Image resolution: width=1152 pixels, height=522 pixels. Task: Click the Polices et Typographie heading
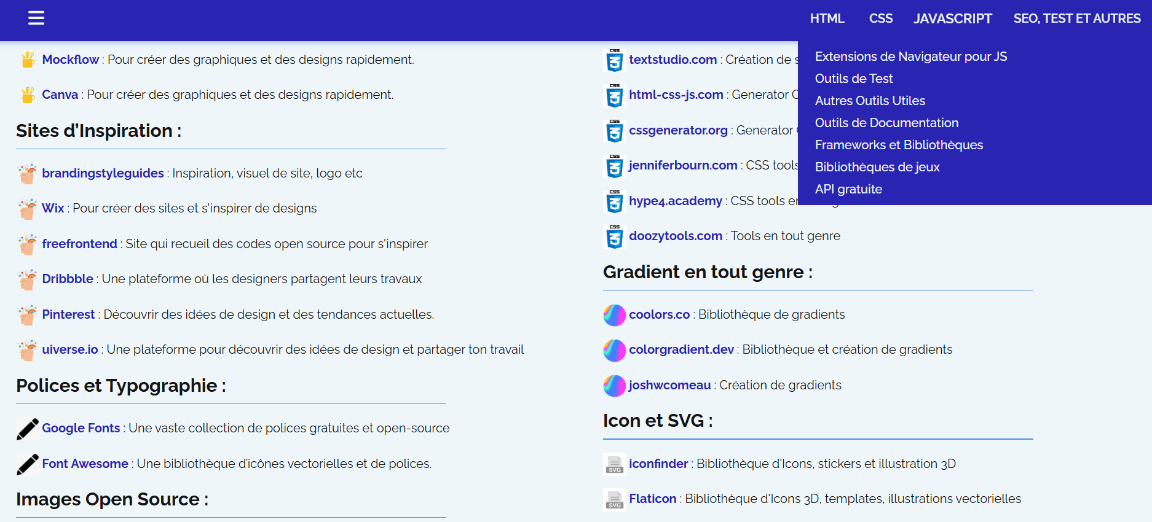click(x=121, y=386)
